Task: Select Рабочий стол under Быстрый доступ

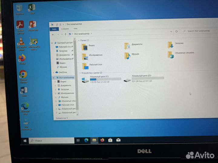Action: coord(64,47)
